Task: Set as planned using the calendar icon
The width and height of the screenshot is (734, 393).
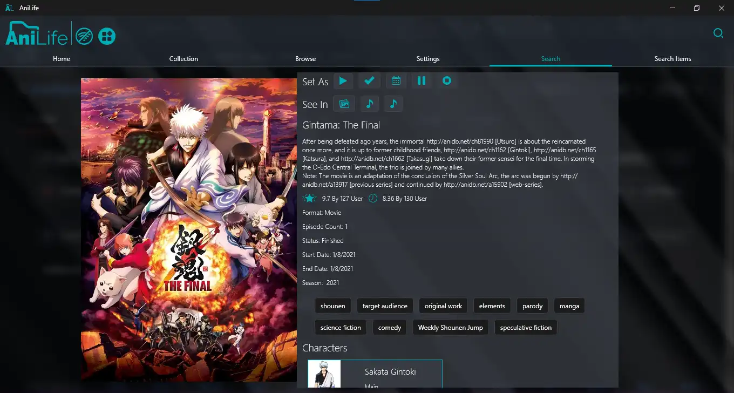Action: [396, 81]
